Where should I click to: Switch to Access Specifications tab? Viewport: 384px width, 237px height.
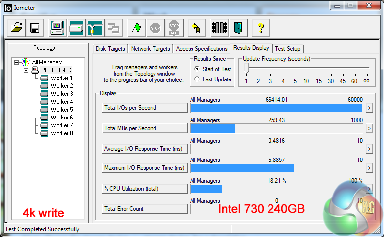coord(201,49)
